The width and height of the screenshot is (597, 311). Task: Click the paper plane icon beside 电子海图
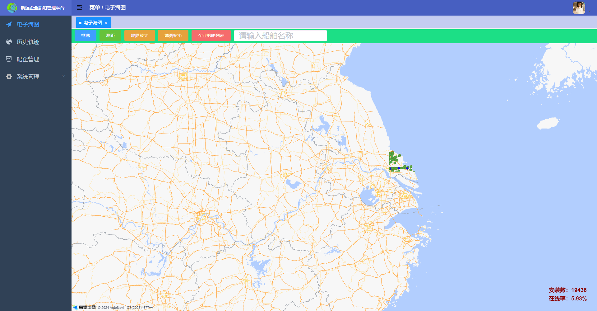pos(9,24)
